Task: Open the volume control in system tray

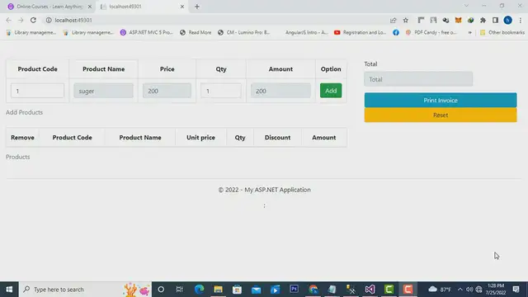Action: click(x=469, y=290)
